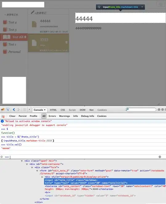Open the Personal notebook

pos(14,52)
